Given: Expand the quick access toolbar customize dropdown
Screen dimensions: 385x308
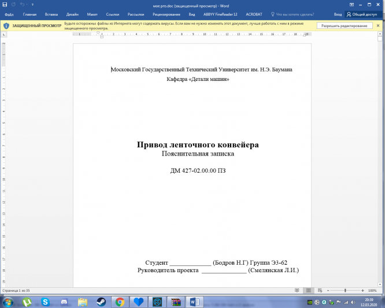Looking at the screenshot, I should click(32, 5).
